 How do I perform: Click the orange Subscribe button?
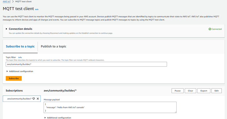(14, 78)
